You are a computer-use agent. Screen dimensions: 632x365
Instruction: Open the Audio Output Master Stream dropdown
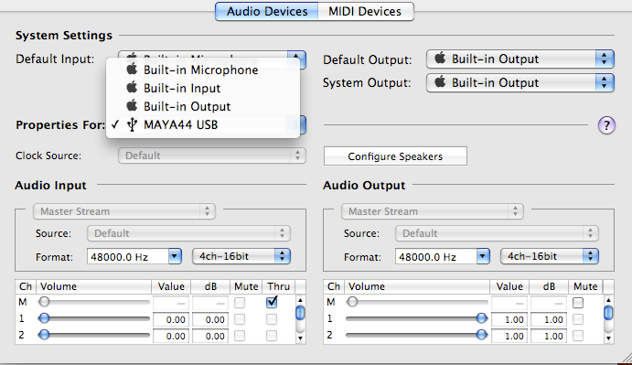tap(432, 211)
